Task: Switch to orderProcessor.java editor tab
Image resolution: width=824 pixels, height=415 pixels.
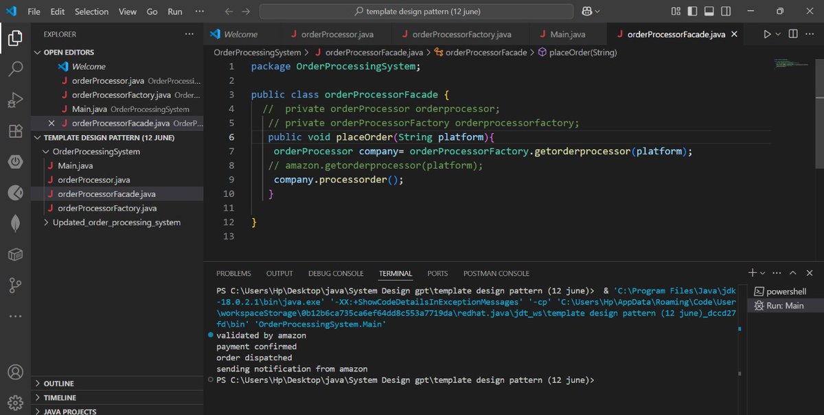Action: (337, 34)
